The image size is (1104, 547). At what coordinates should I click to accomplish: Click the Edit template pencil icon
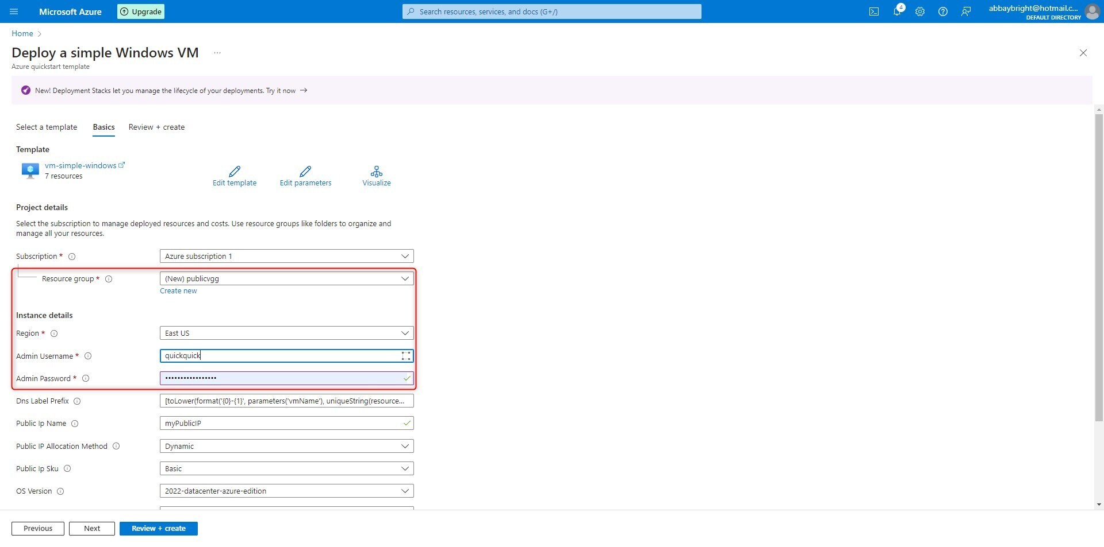pos(235,171)
